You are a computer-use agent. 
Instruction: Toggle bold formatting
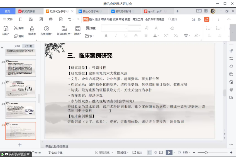[106, 36]
